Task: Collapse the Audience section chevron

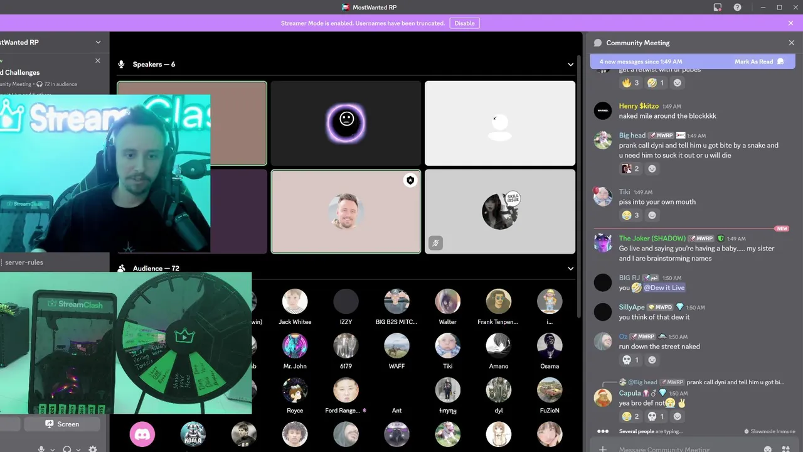Action: (570, 269)
